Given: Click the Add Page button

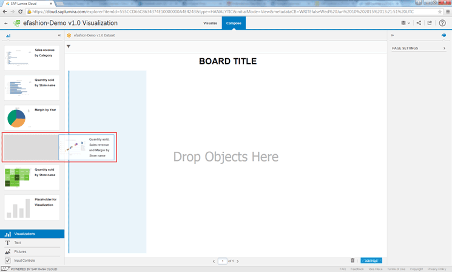Looking at the screenshot, I should (x=371, y=260).
